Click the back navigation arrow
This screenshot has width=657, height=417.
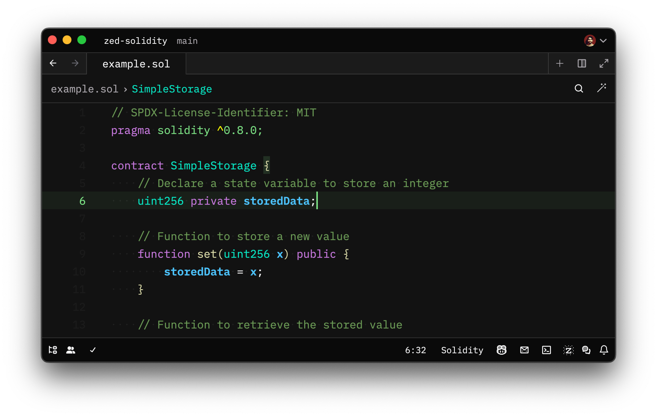53,63
